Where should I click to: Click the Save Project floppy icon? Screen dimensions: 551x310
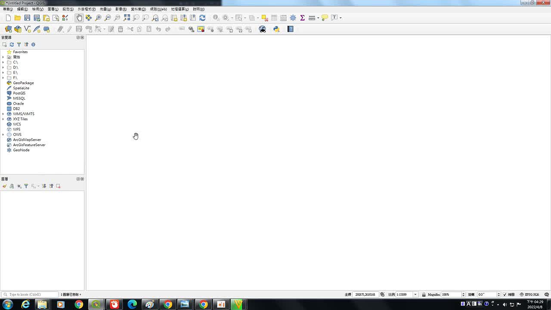tap(27, 18)
